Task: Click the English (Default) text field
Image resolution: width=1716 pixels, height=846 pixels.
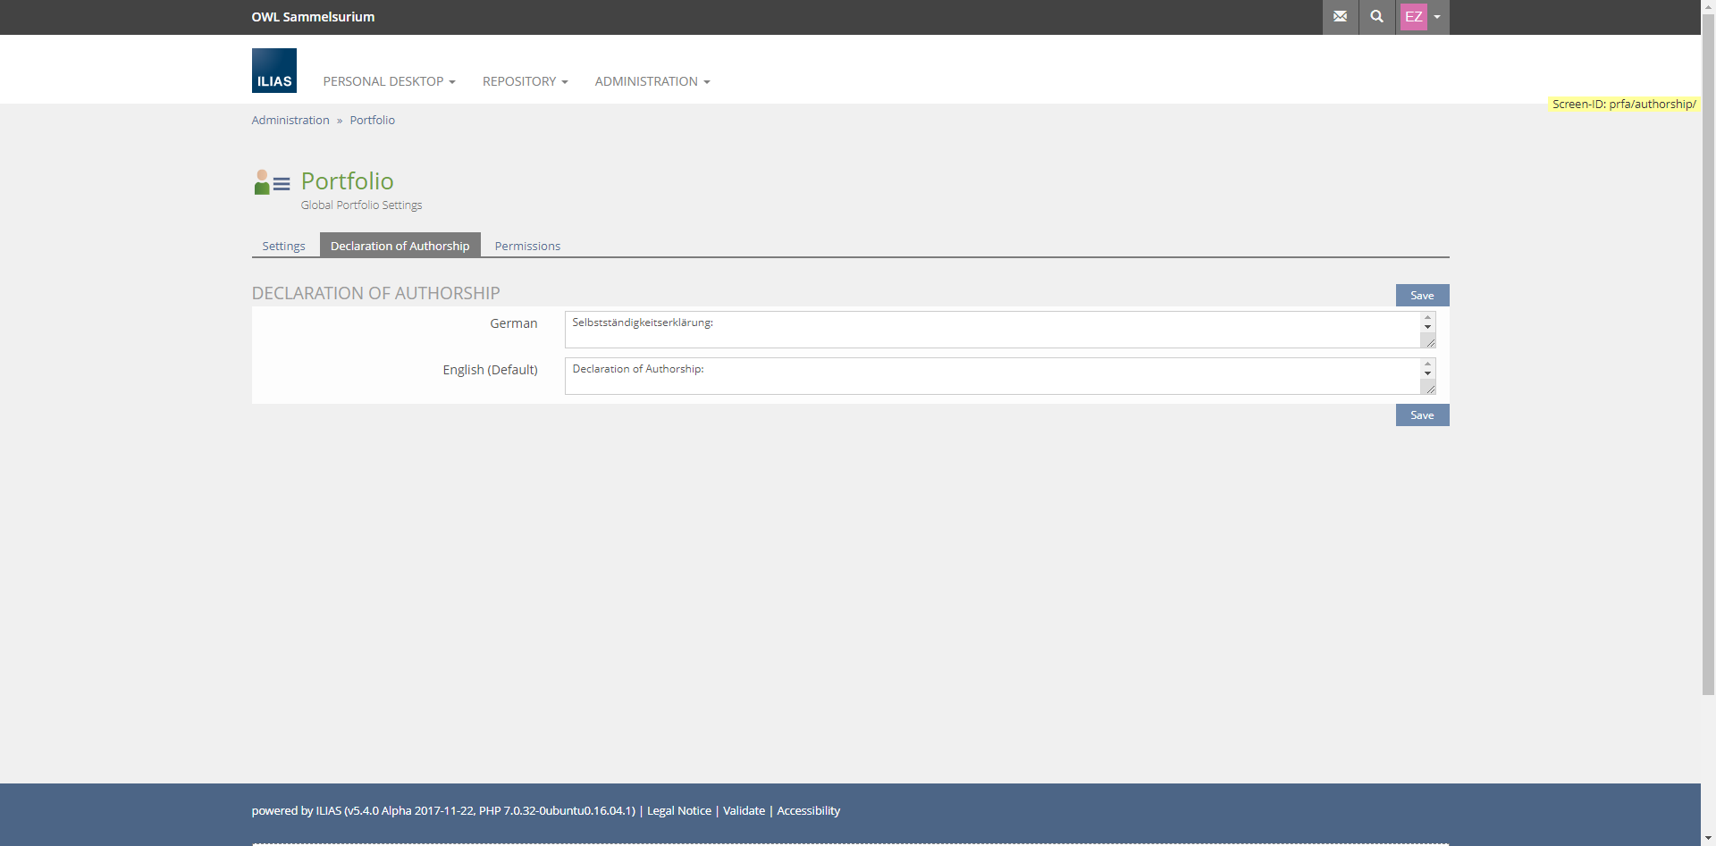Action: [x=992, y=376]
